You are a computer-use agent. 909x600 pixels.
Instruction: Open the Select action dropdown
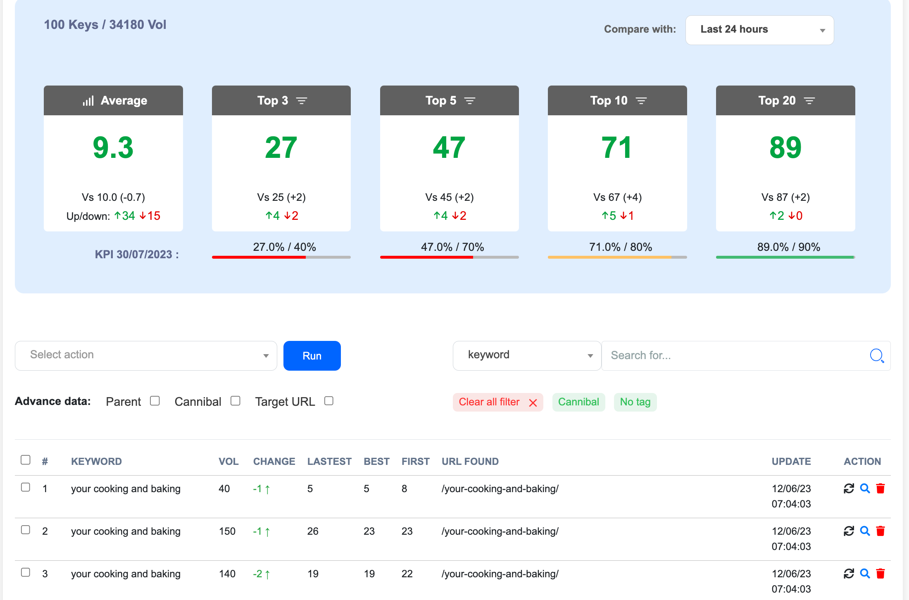tap(146, 356)
